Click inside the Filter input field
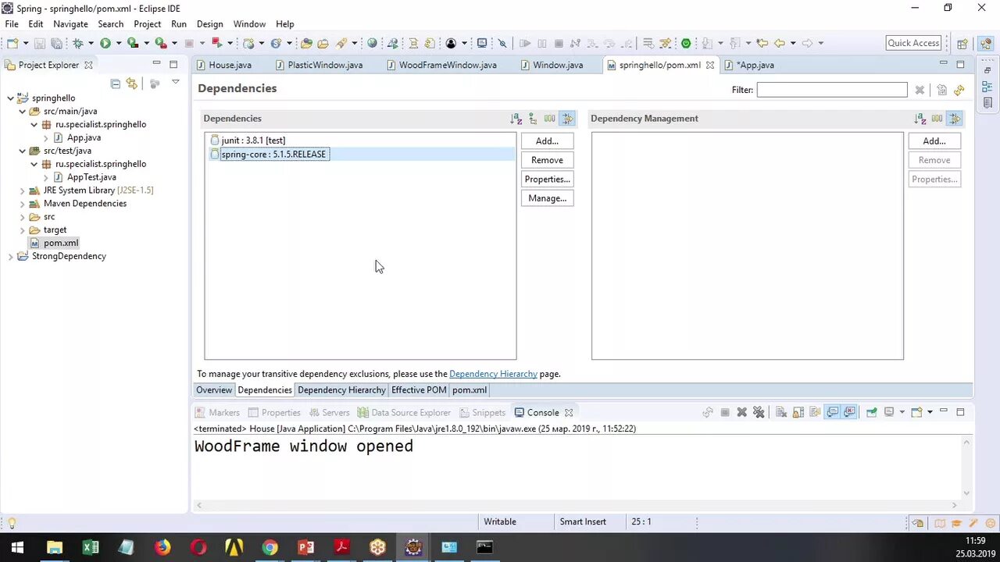1000x562 pixels. pos(831,90)
